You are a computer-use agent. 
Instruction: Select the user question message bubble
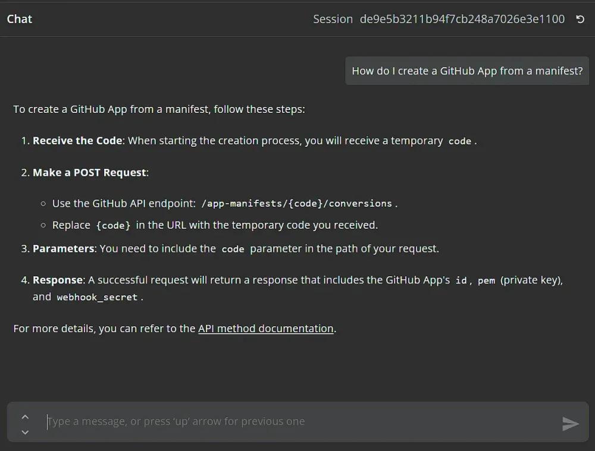467,71
